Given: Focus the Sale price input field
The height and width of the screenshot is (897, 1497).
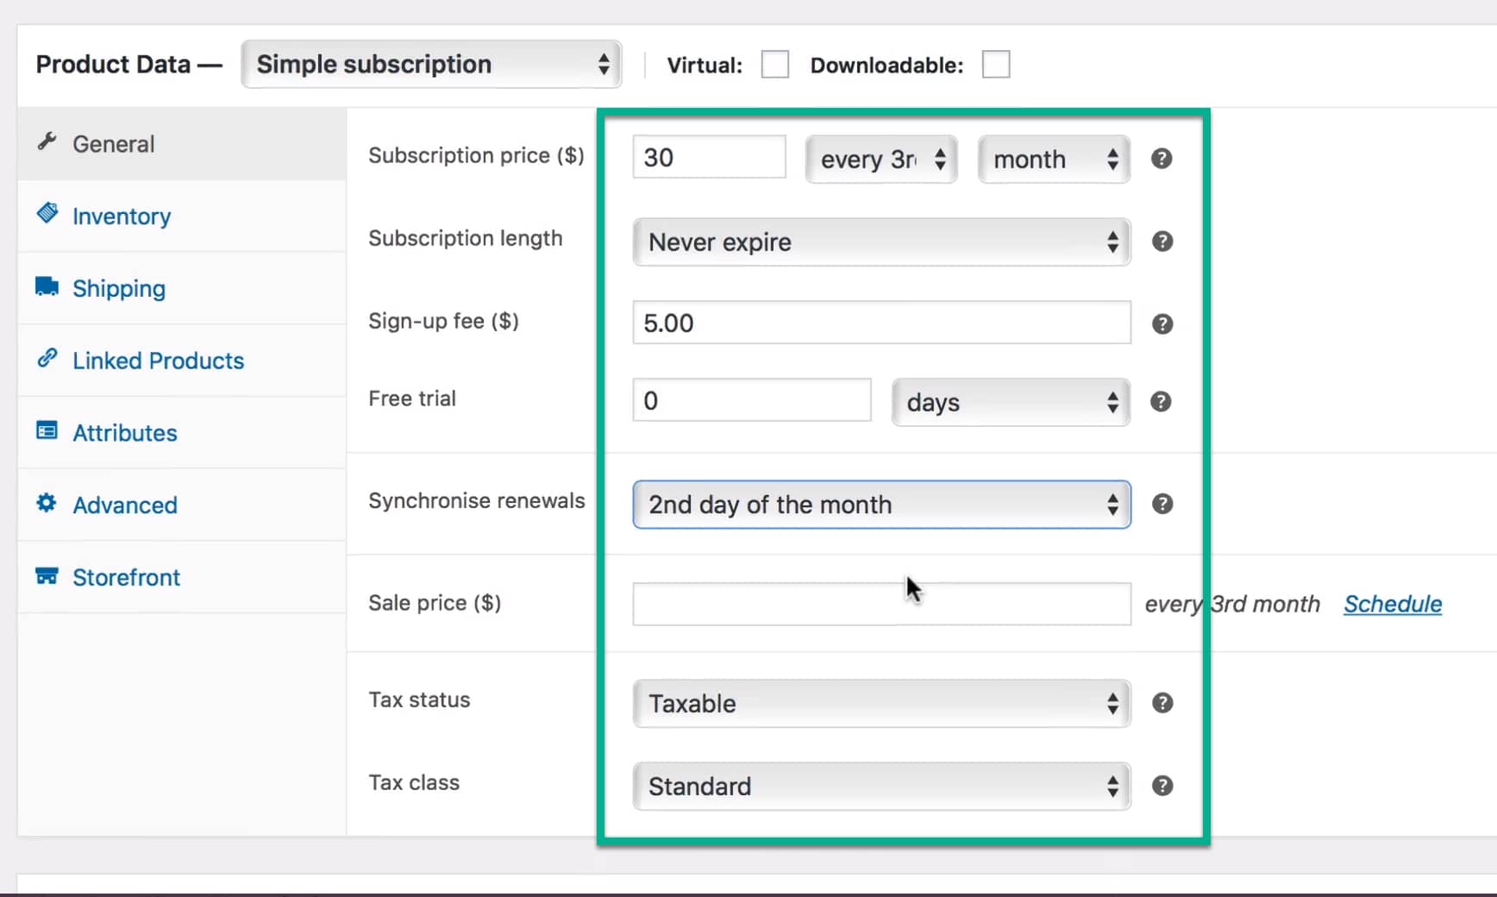Looking at the screenshot, I should [881, 605].
